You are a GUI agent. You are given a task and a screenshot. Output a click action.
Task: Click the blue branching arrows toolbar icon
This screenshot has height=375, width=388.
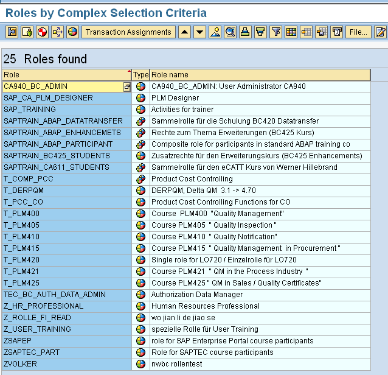[x=57, y=32]
